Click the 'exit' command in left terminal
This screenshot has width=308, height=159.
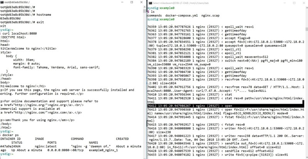[x=40, y=22]
